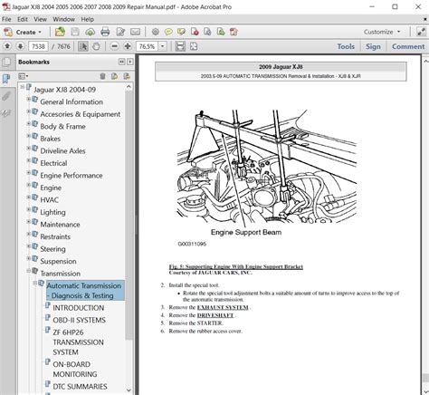Go to previous page arrow
The height and width of the screenshot is (395, 429).
(x=7, y=46)
